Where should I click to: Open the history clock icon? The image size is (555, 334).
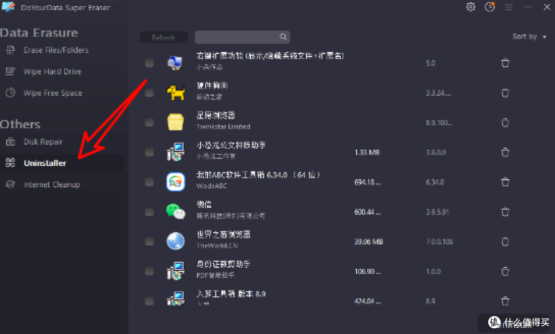point(490,7)
